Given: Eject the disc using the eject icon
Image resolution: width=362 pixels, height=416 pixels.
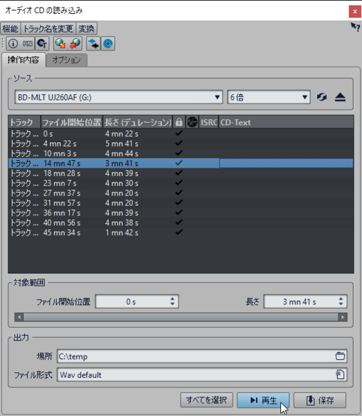Looking at the screenshot, I should coord(340,97).
